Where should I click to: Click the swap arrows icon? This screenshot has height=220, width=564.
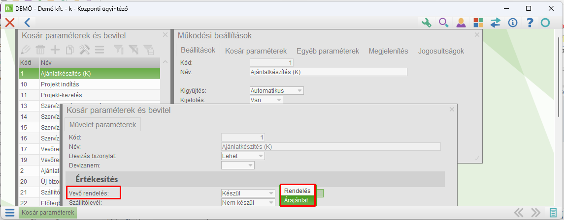point(496,23)
